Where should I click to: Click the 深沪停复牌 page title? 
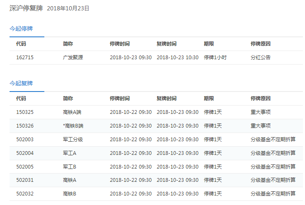(26, 8)
